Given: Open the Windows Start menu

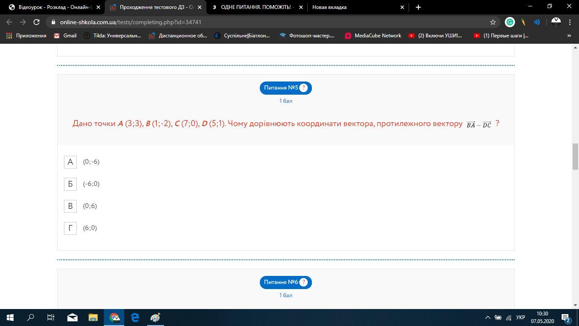Looking at the screenshot, I should [10, 318].
